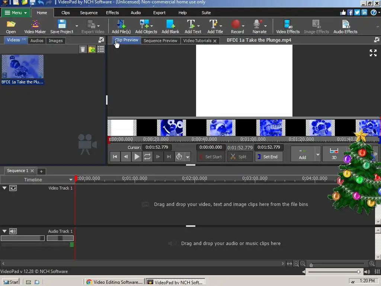381x286 pixels.
Task: Adjust Audio Track 1 volume slider
Action: pyautogui.click(x=22, y=238)
